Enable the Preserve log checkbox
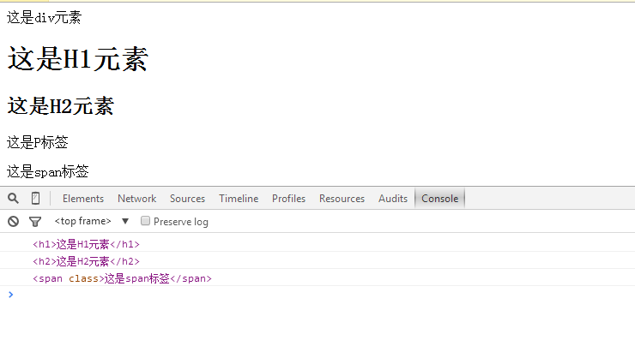 [x=145, y=221]
